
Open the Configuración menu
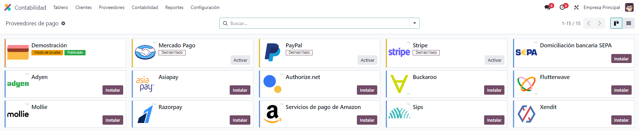pyautogui.click(x=205, y=7)
